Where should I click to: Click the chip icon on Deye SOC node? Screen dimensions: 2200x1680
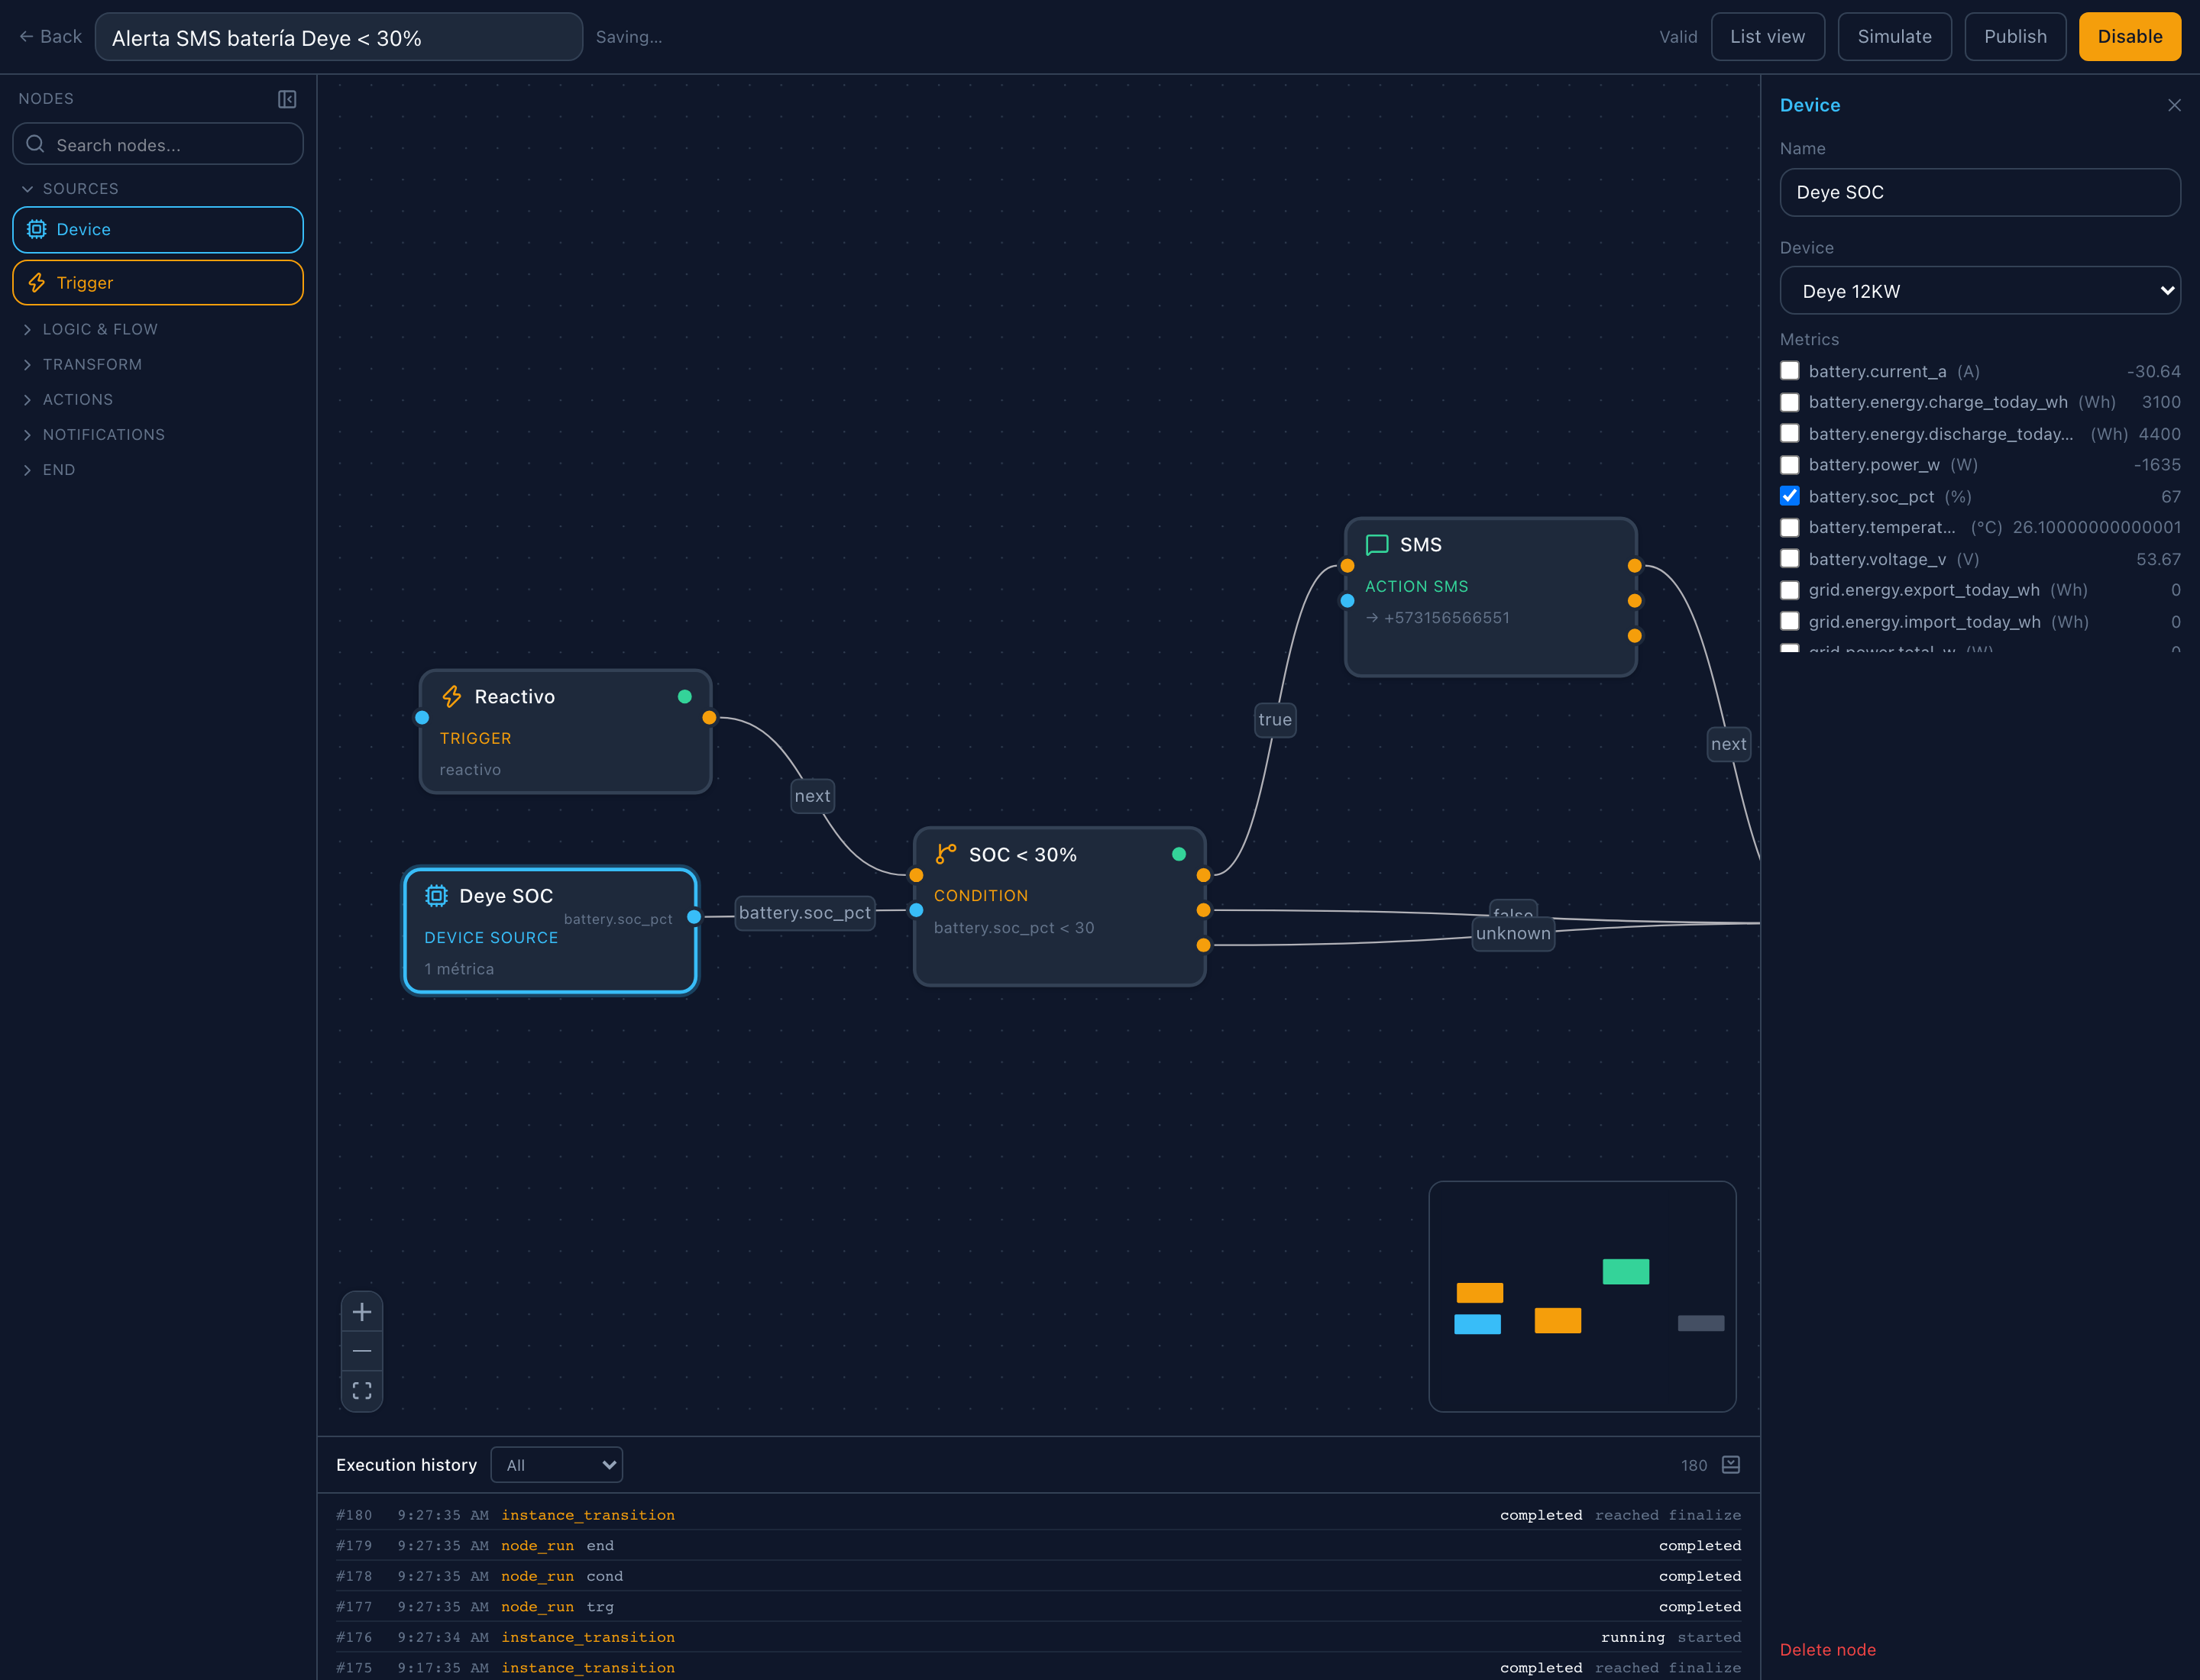(436, 895)
